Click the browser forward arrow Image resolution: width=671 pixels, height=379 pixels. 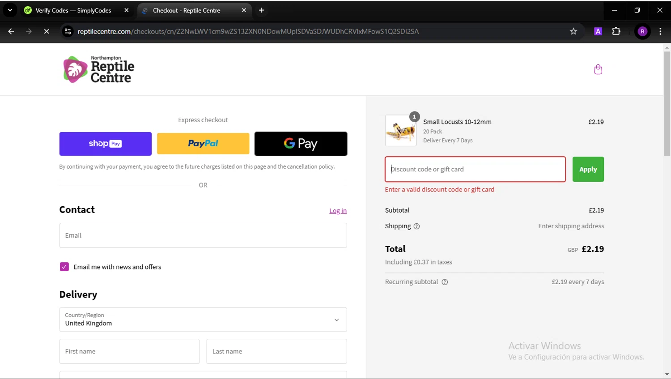point(29,31)
